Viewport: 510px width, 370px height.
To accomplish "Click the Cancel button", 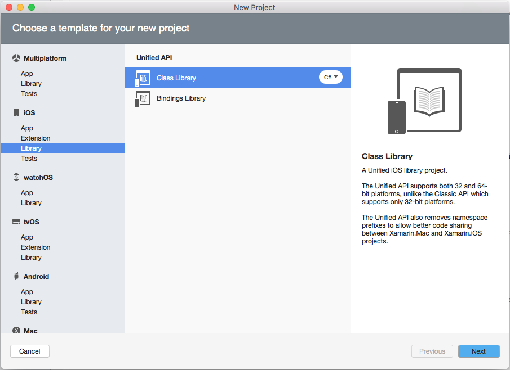I will tap(30, 351).
